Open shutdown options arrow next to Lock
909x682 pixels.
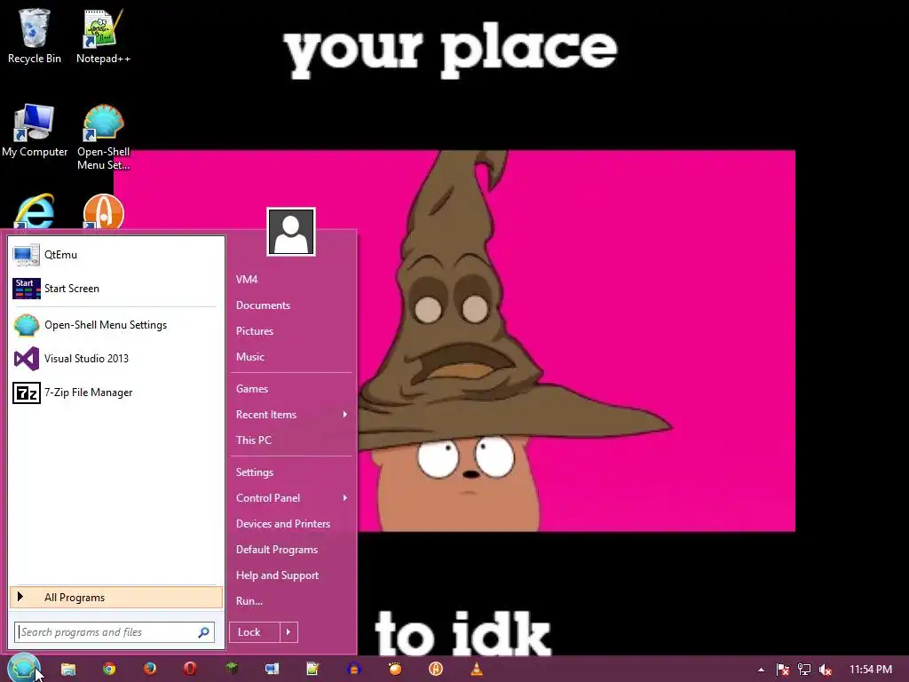[x=289, y=632]
